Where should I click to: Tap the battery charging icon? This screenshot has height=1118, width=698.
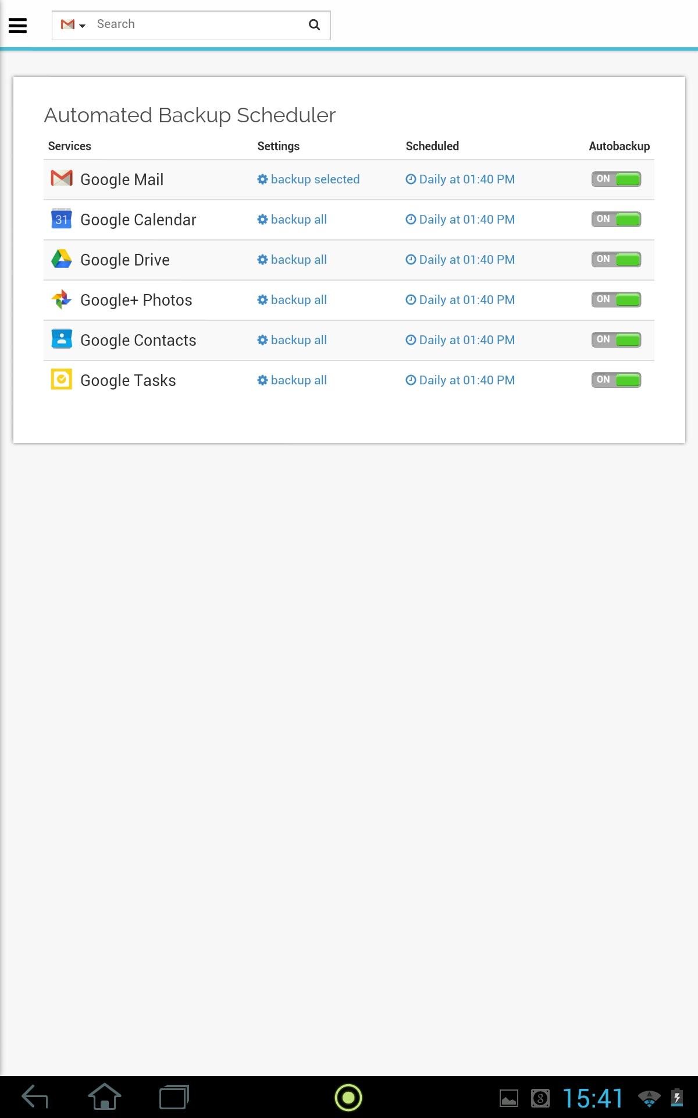tap(677, 1098)
